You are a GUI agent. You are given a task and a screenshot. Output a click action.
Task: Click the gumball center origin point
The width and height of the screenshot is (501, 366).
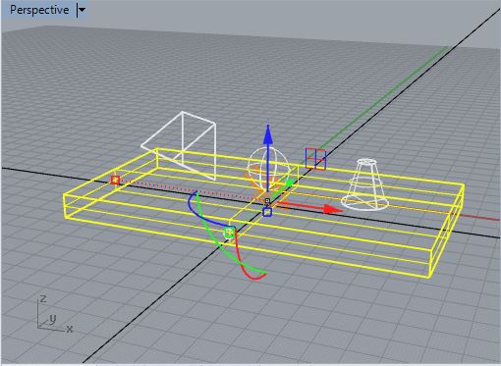267,200
